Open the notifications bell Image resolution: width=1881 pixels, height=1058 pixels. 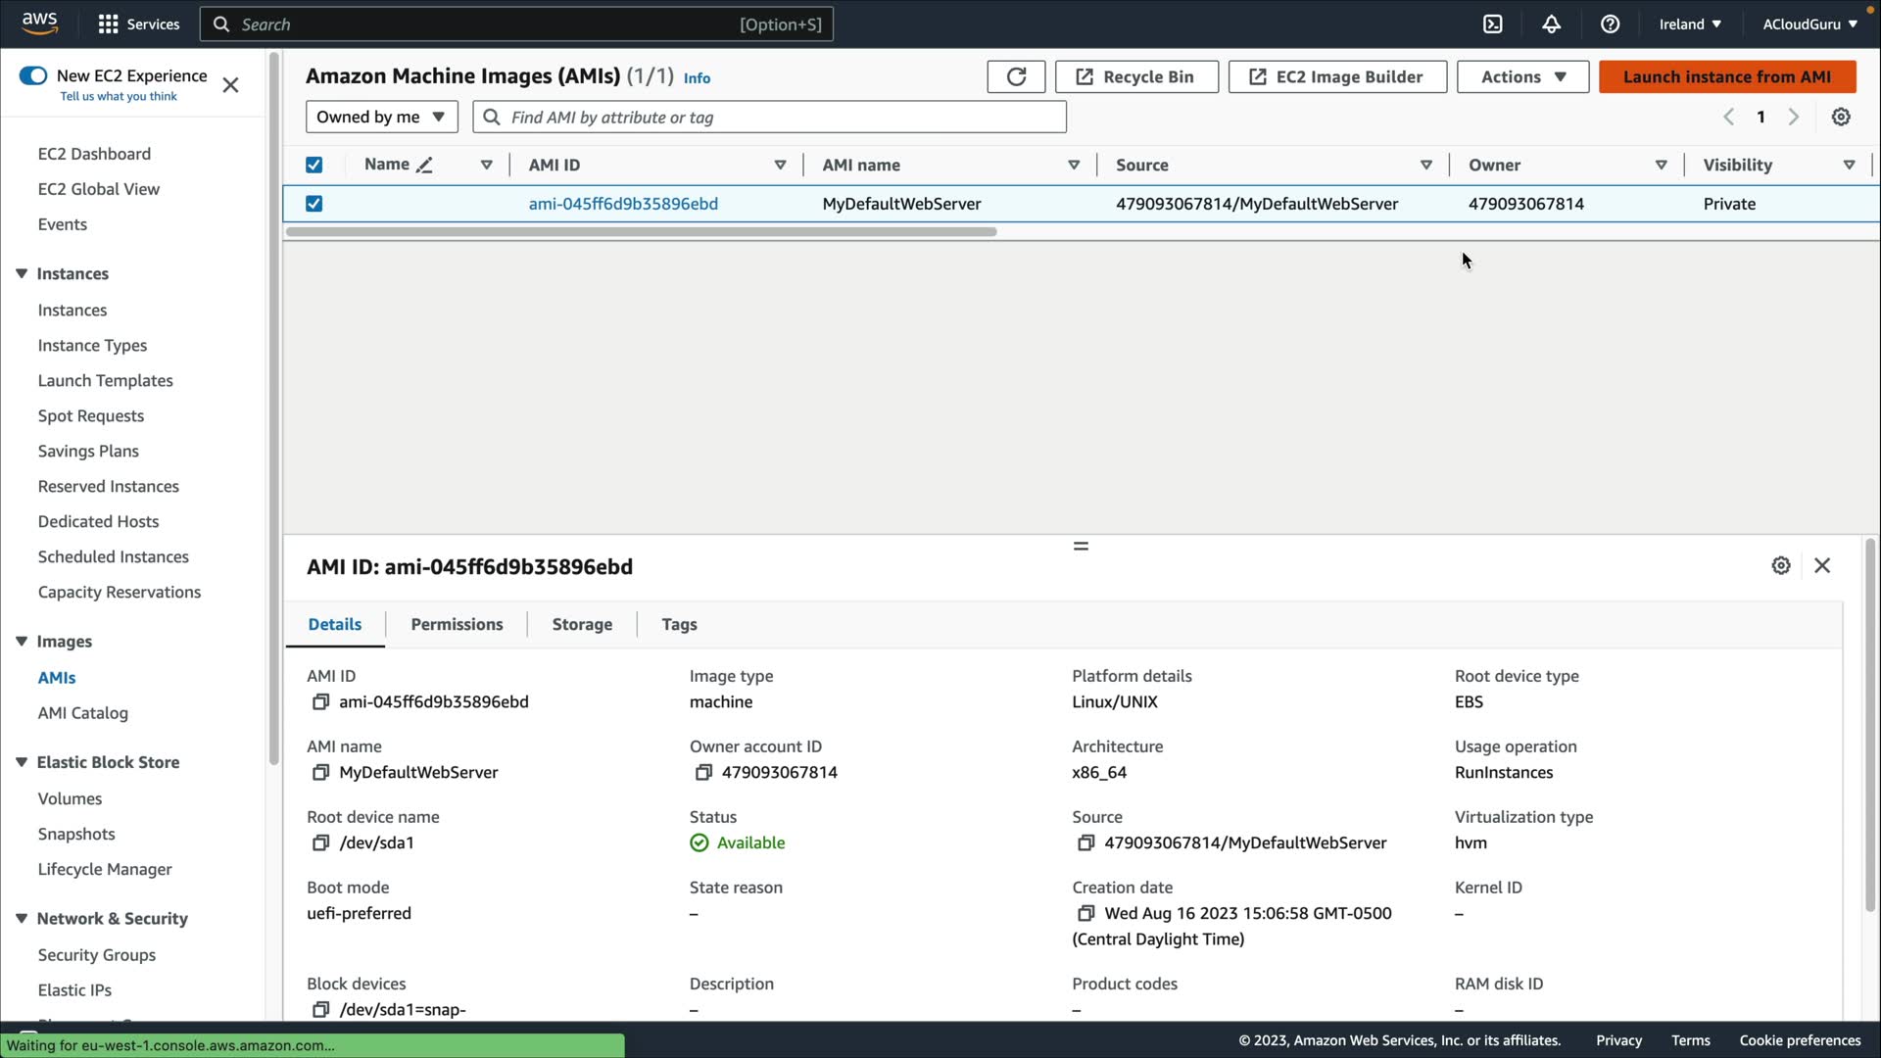(1551, 24)
